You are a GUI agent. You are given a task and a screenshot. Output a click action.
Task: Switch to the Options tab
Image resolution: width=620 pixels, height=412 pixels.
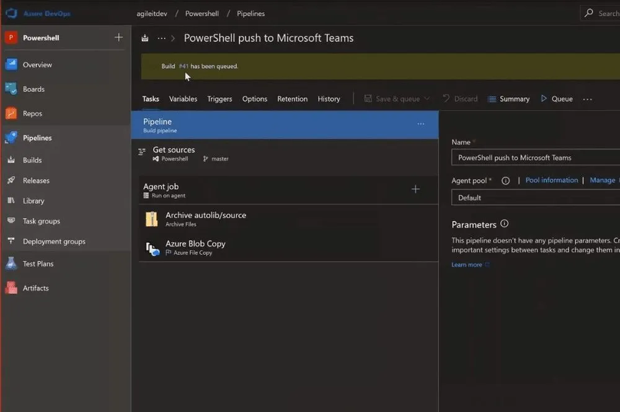coord(255,99)
